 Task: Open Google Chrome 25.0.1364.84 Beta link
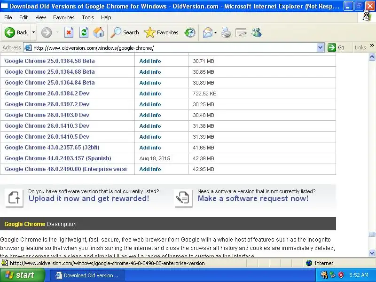point(50,83)
